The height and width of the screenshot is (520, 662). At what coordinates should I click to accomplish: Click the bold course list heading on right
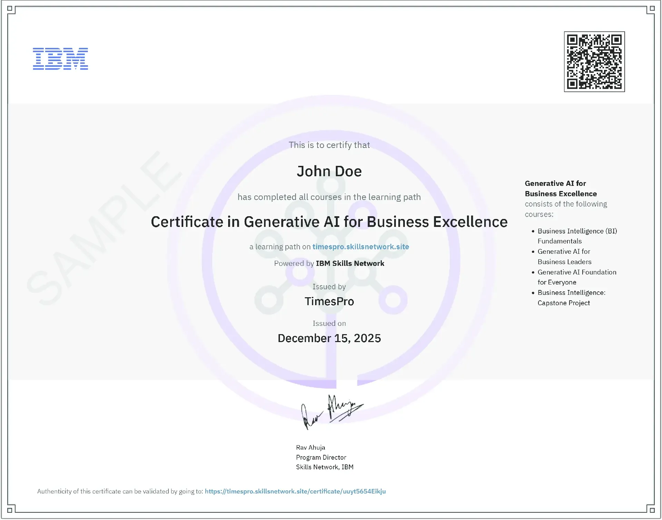pyautogui.click(x=561, y=189)
